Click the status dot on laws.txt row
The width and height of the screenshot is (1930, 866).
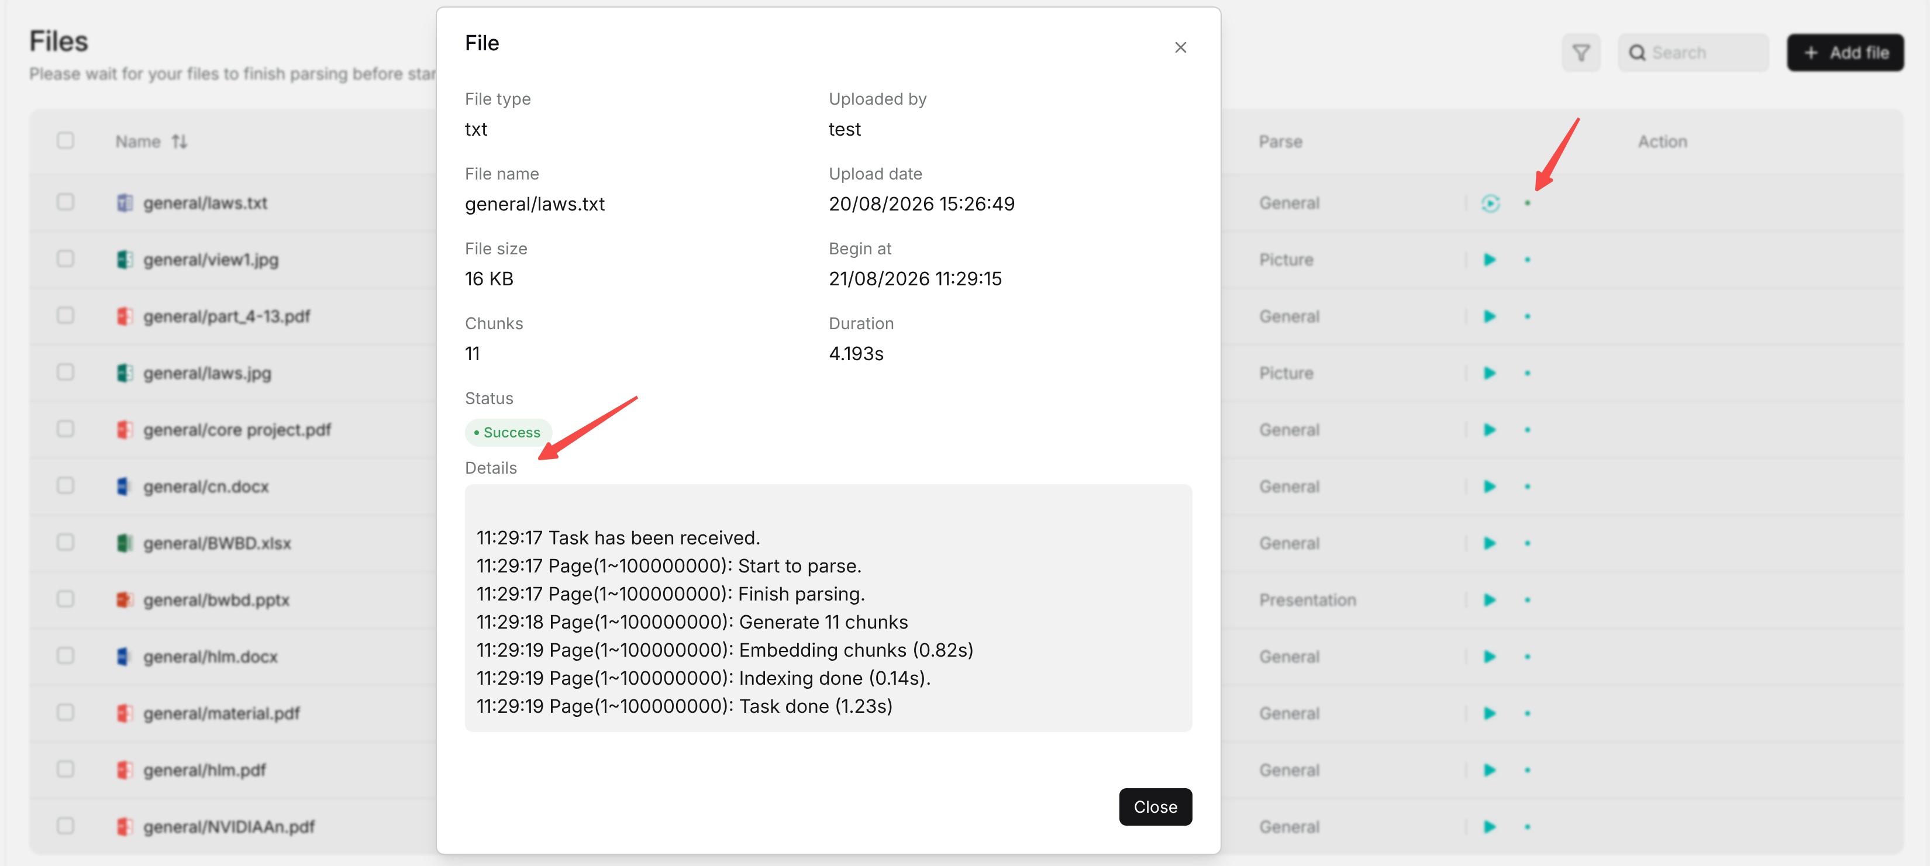pyautogui.click(x=1527, y=203)
